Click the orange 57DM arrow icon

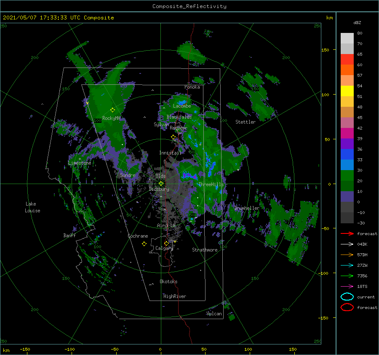pyautogui.click(x=347, y=255)
